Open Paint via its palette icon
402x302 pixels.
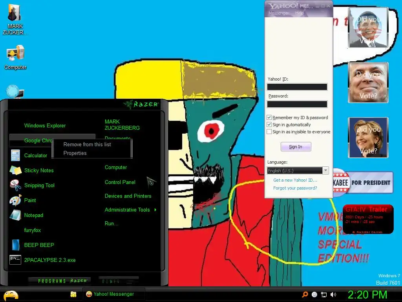click(x=15, y=200)
